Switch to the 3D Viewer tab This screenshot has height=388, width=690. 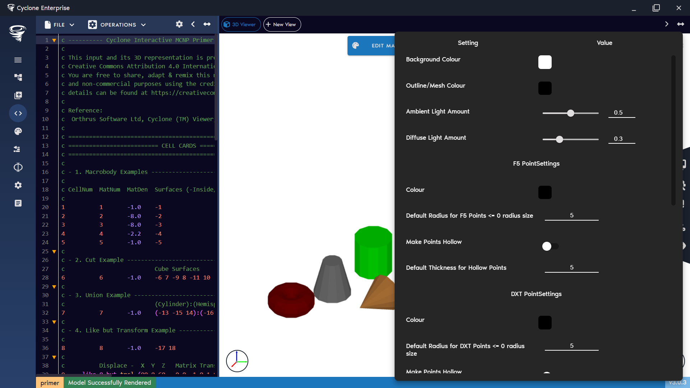pos(240,24)
